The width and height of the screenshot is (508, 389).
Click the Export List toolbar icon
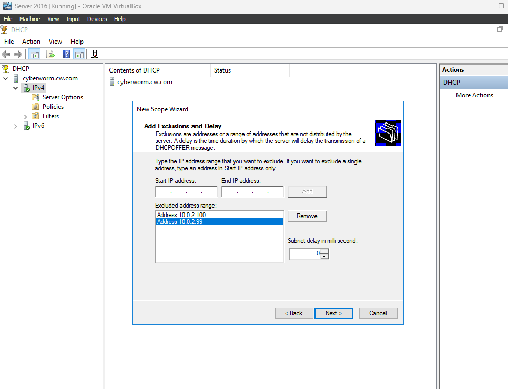pos(50,55)
